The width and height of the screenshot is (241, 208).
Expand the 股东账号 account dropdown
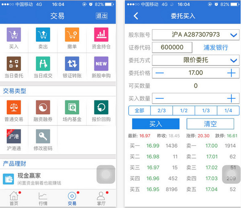point(234,35)
